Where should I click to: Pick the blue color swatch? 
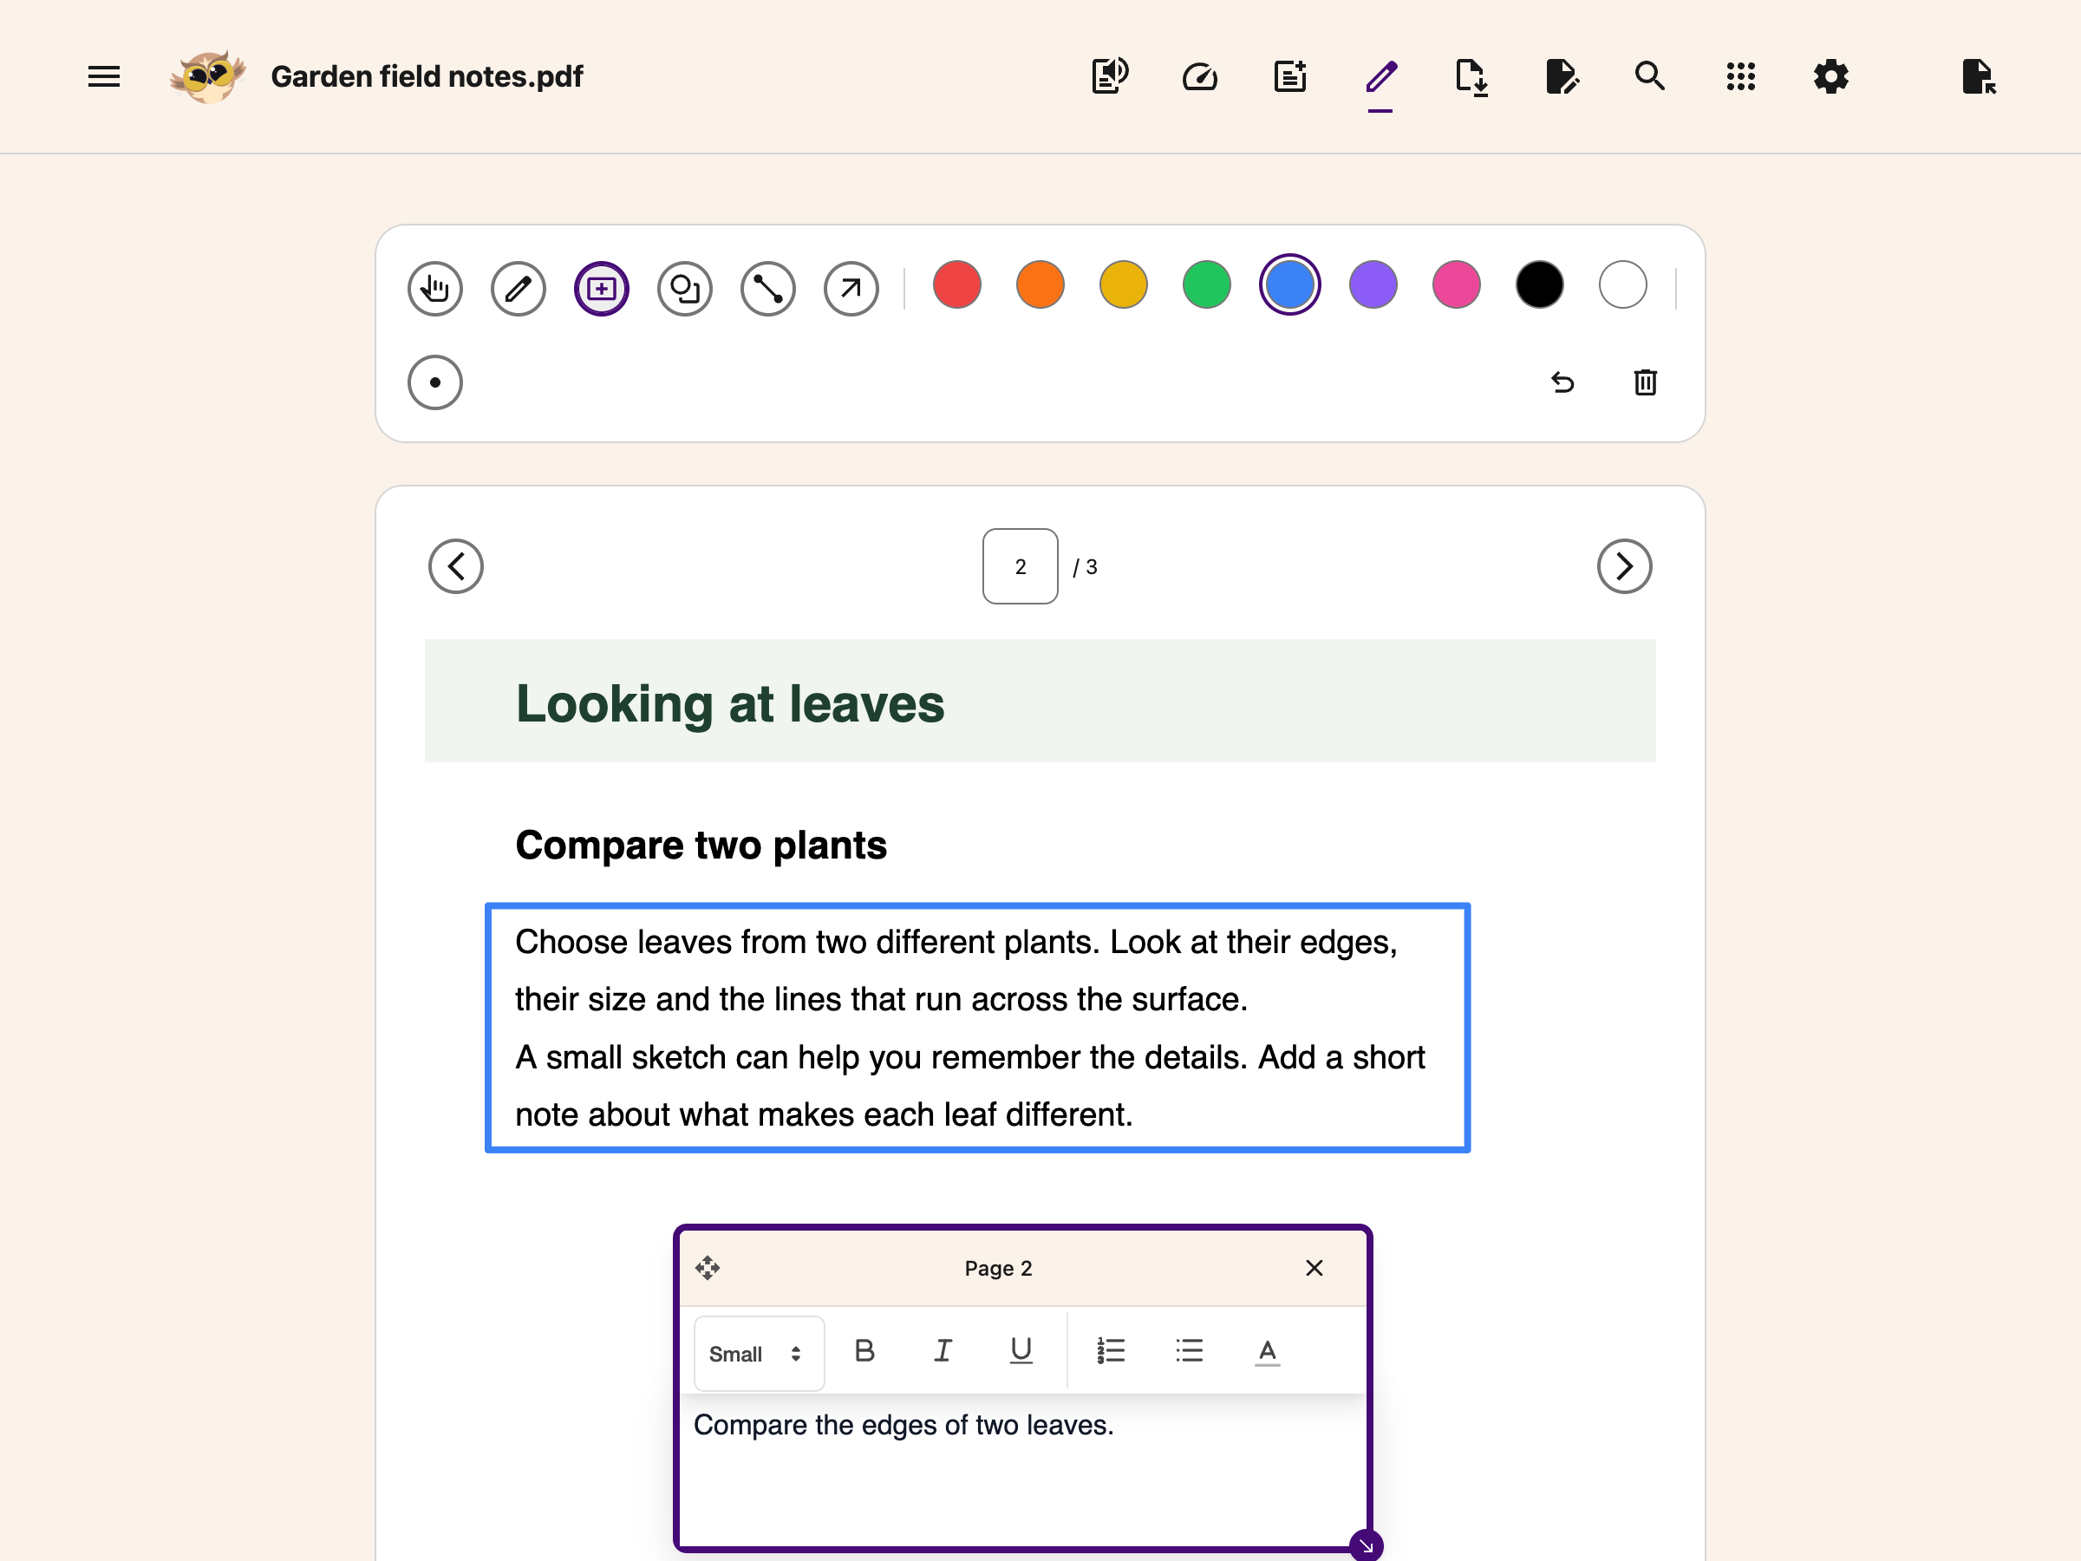tap(1290, 285)
